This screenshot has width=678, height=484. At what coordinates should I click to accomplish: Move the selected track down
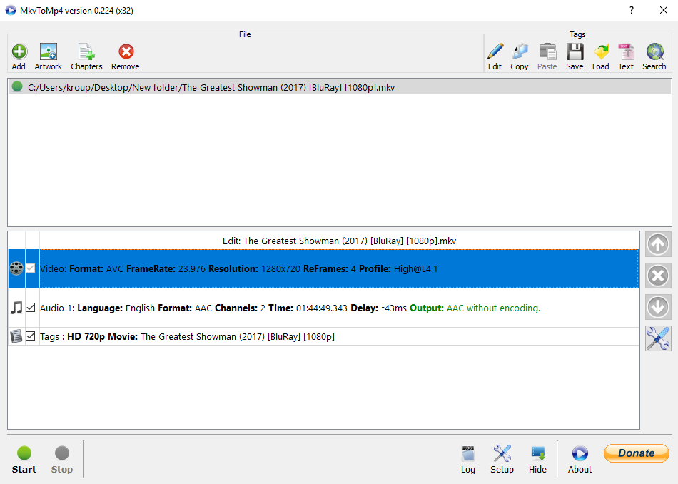[658, 307]
